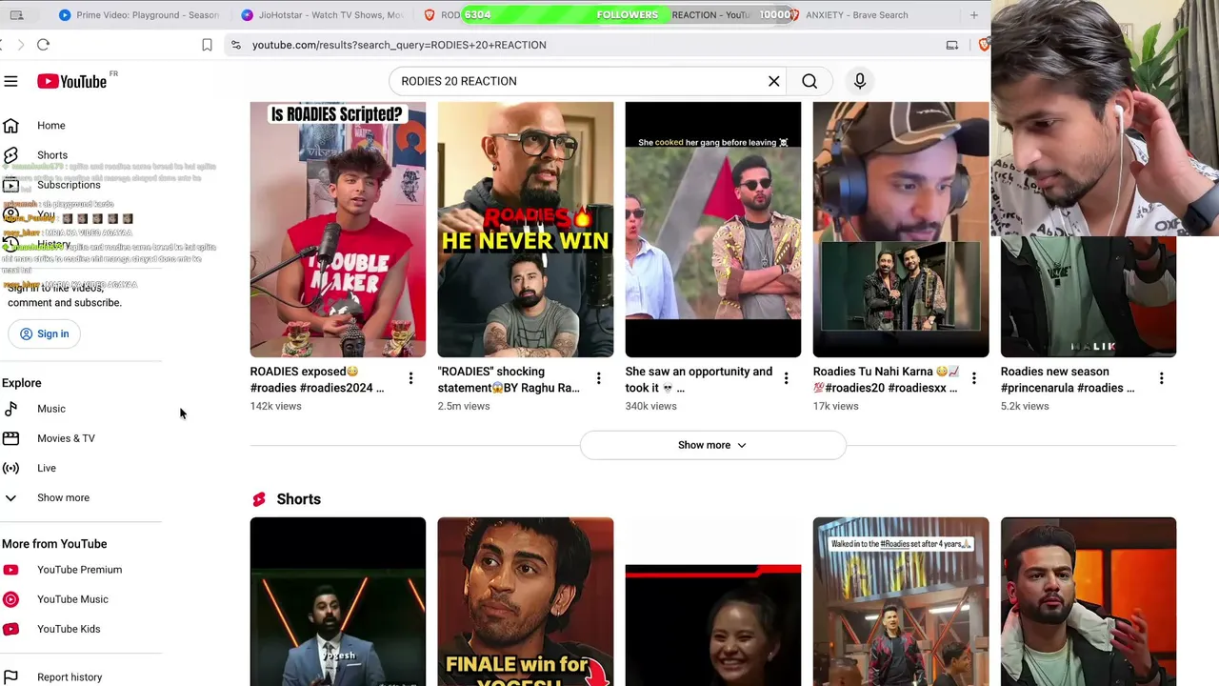Click the '340k views' count
The image size is (1219, 686).
(651, 406)
